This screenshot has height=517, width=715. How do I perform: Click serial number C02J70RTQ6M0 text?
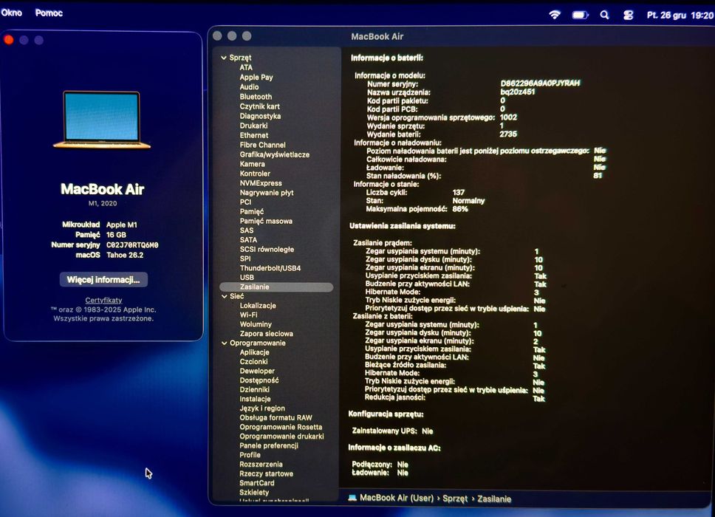coord(132,245)
